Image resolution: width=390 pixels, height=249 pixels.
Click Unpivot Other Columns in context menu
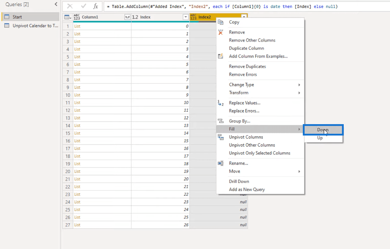(252, 145)
